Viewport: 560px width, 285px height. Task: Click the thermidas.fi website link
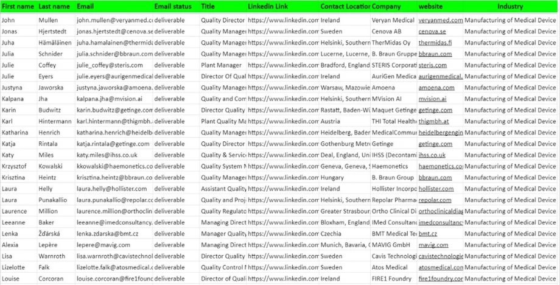pos(435,43)
